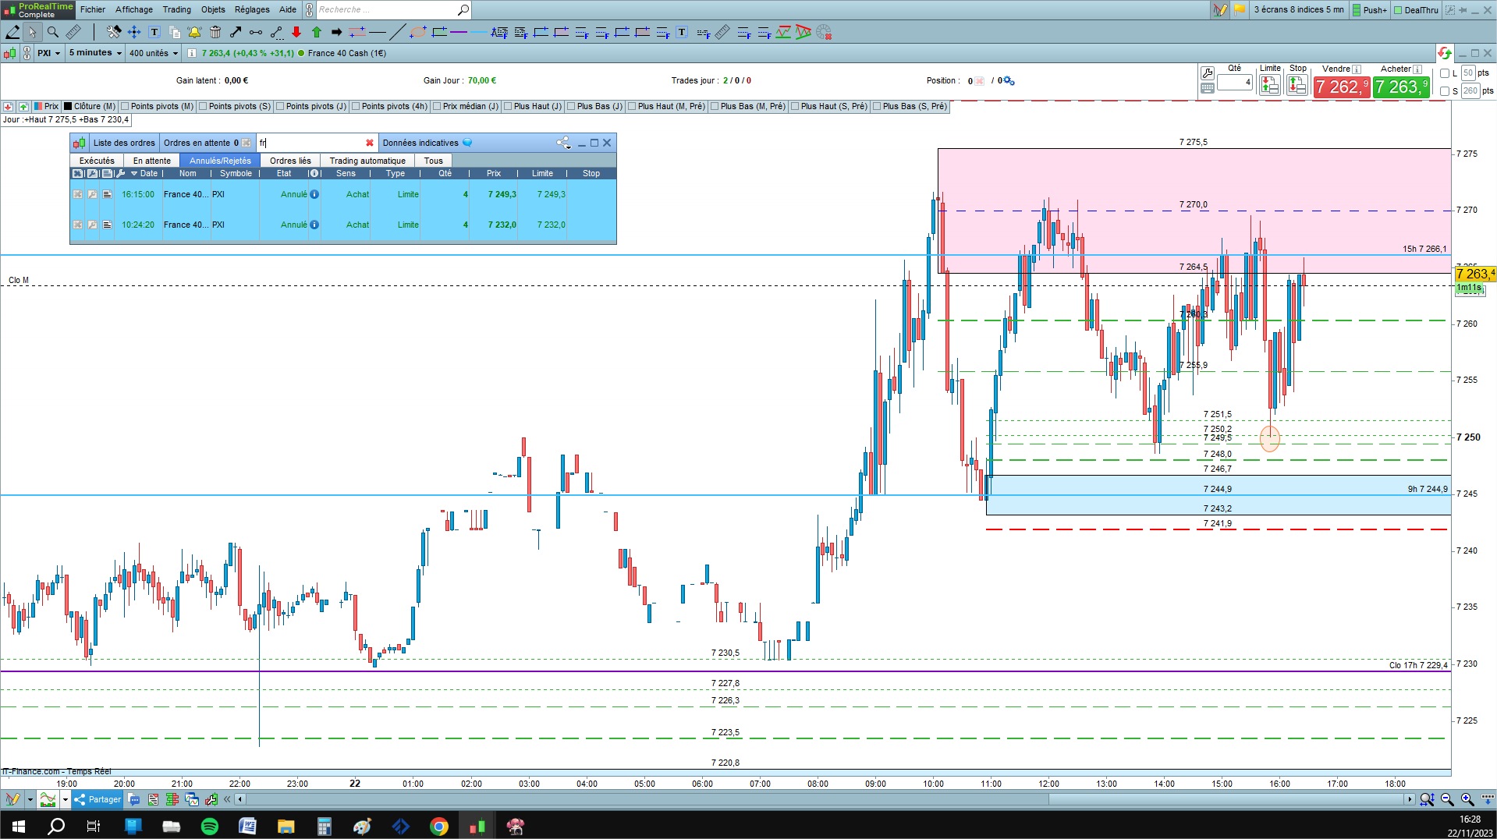This screenshot has width=1497, height=839.
Task: Open the PXI symbol dropdown
Action: coord(48,53)
